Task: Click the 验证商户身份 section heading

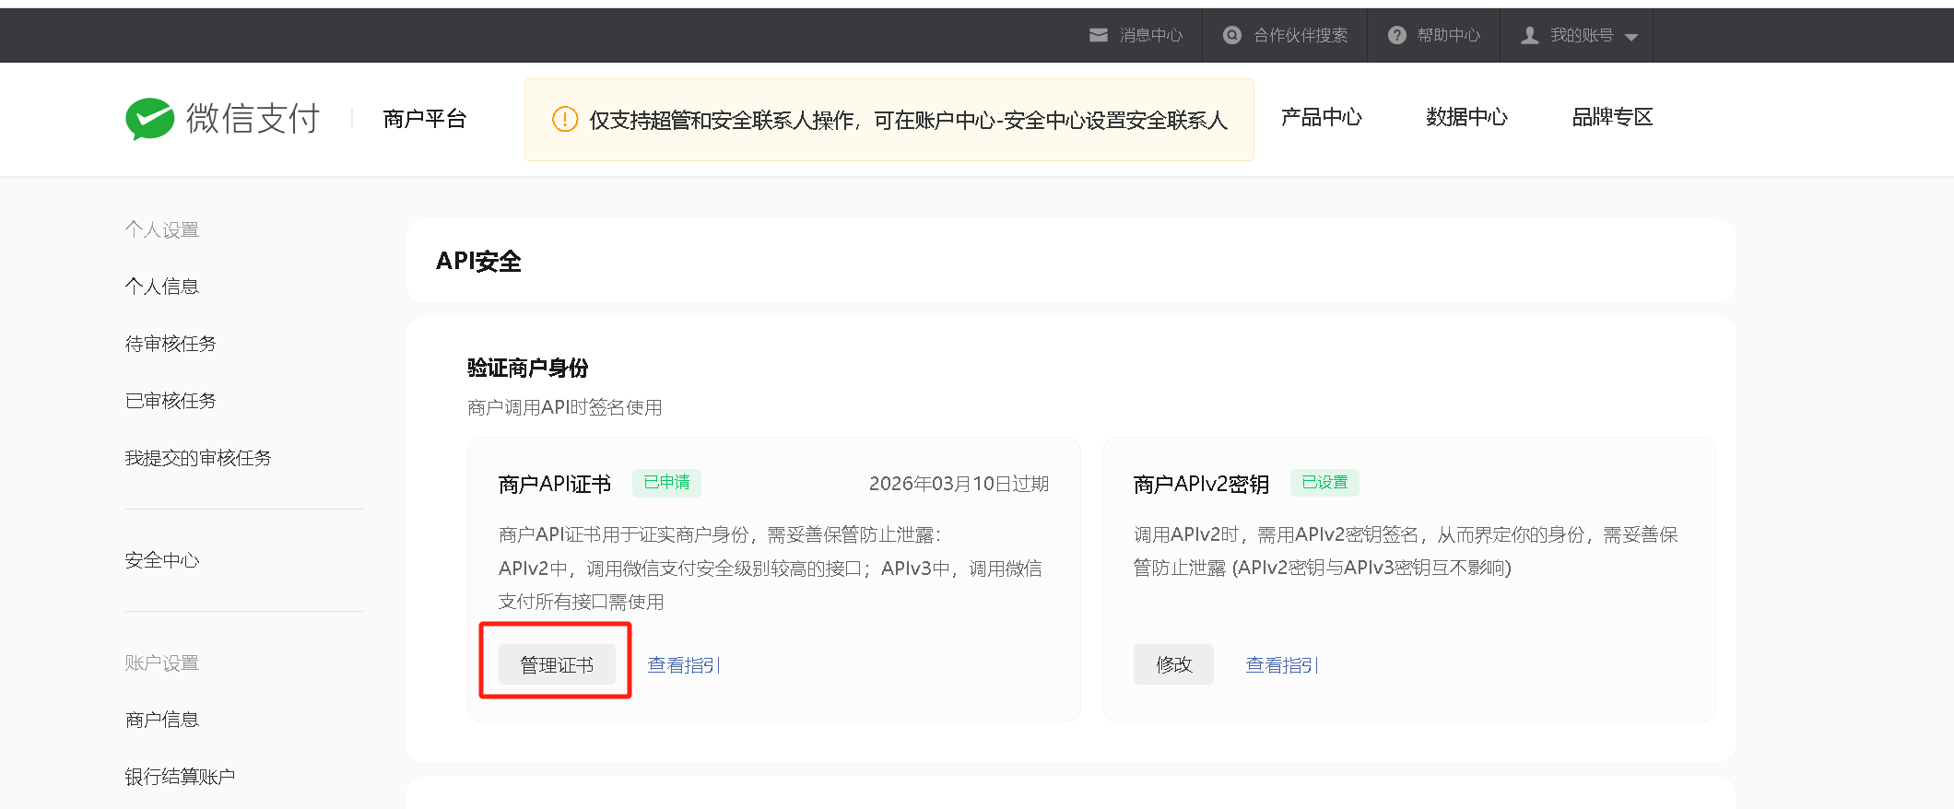Action: point(528,368)
